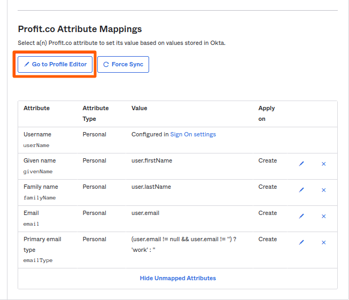Click the Go to Profile Editor button
This screenshot has width=349, height=300.
(x=56, y=64)
